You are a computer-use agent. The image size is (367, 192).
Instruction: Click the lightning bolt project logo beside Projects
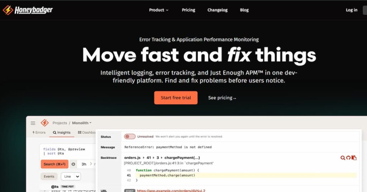(45, 123)
